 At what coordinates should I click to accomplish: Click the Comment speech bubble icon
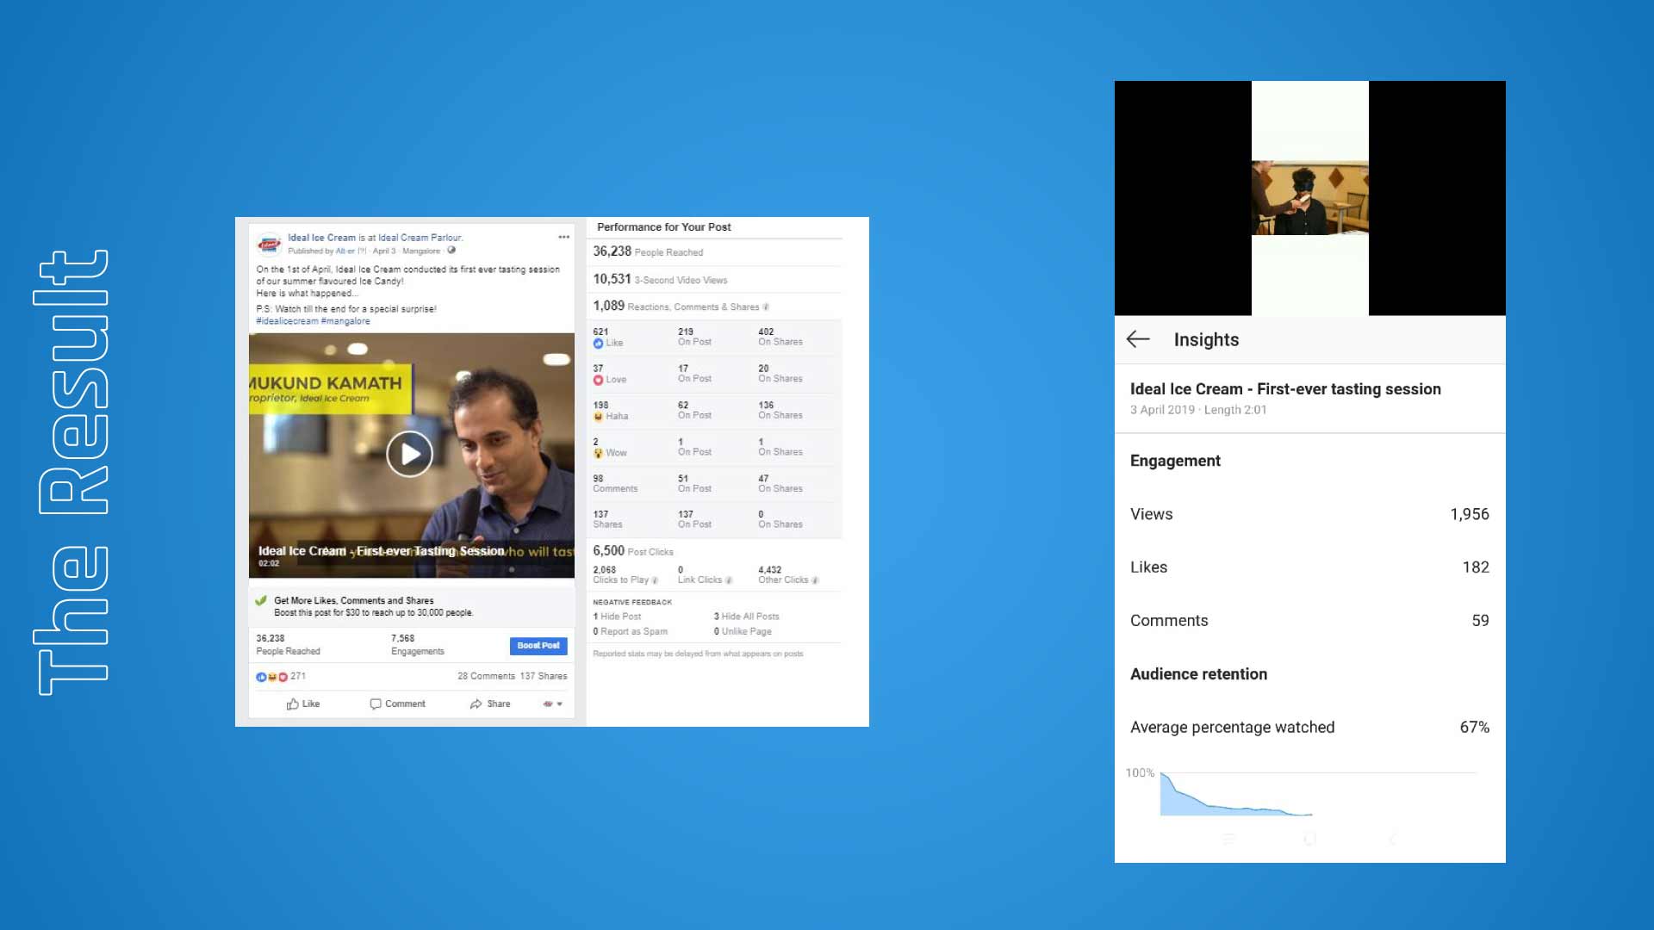(x=376, y=704)
